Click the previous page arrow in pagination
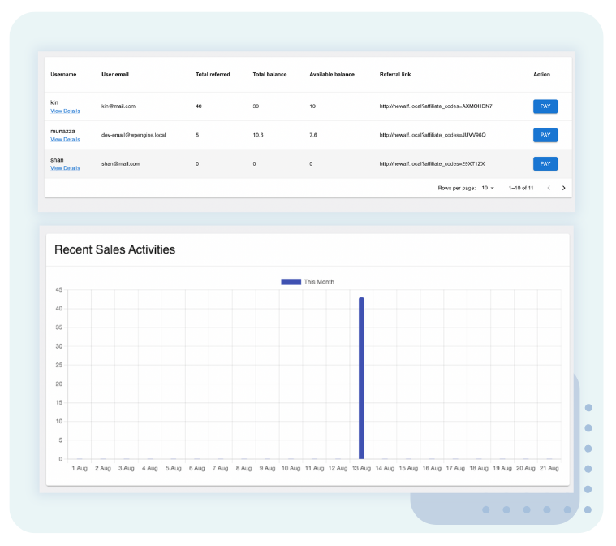Image resolution: width=616 pixels, height=546 pixels. pyautogui.click(x=549, y=188)
